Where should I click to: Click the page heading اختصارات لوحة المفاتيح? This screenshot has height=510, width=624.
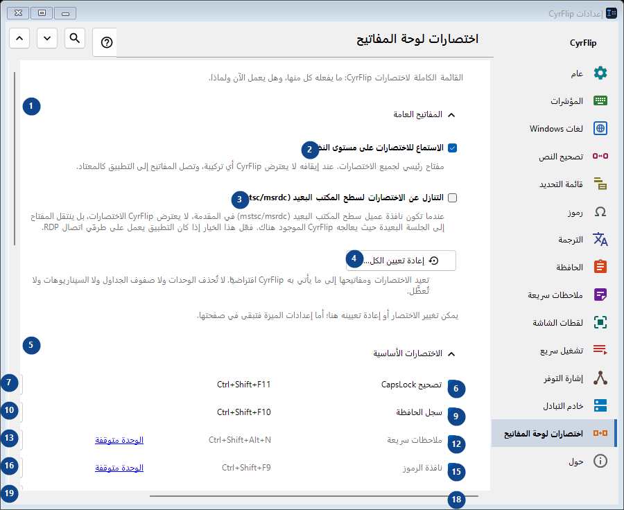point(417,39)
